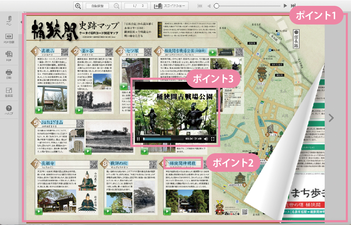Click the highlighted 桶狭間神明社 title link

point(183,162)
